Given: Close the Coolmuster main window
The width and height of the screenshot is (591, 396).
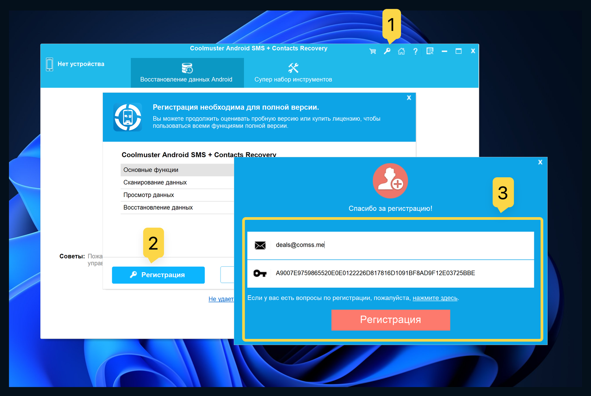Looking at the screenshot, I should [x=473, y=51].
